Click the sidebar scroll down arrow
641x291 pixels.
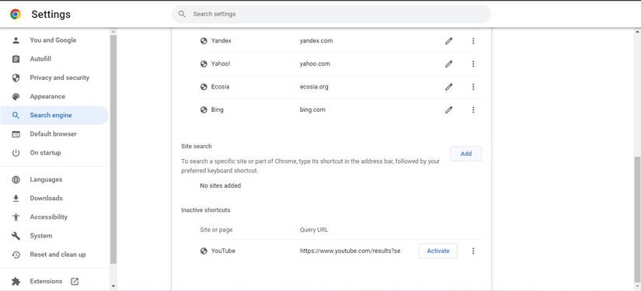113,286
